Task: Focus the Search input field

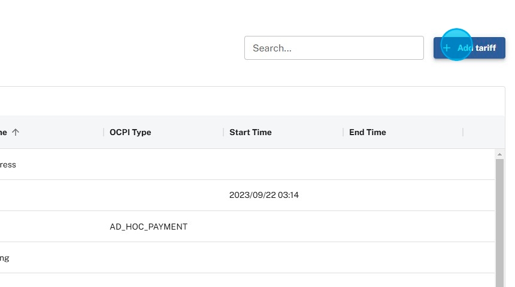Action: click(x=334, y=48)
